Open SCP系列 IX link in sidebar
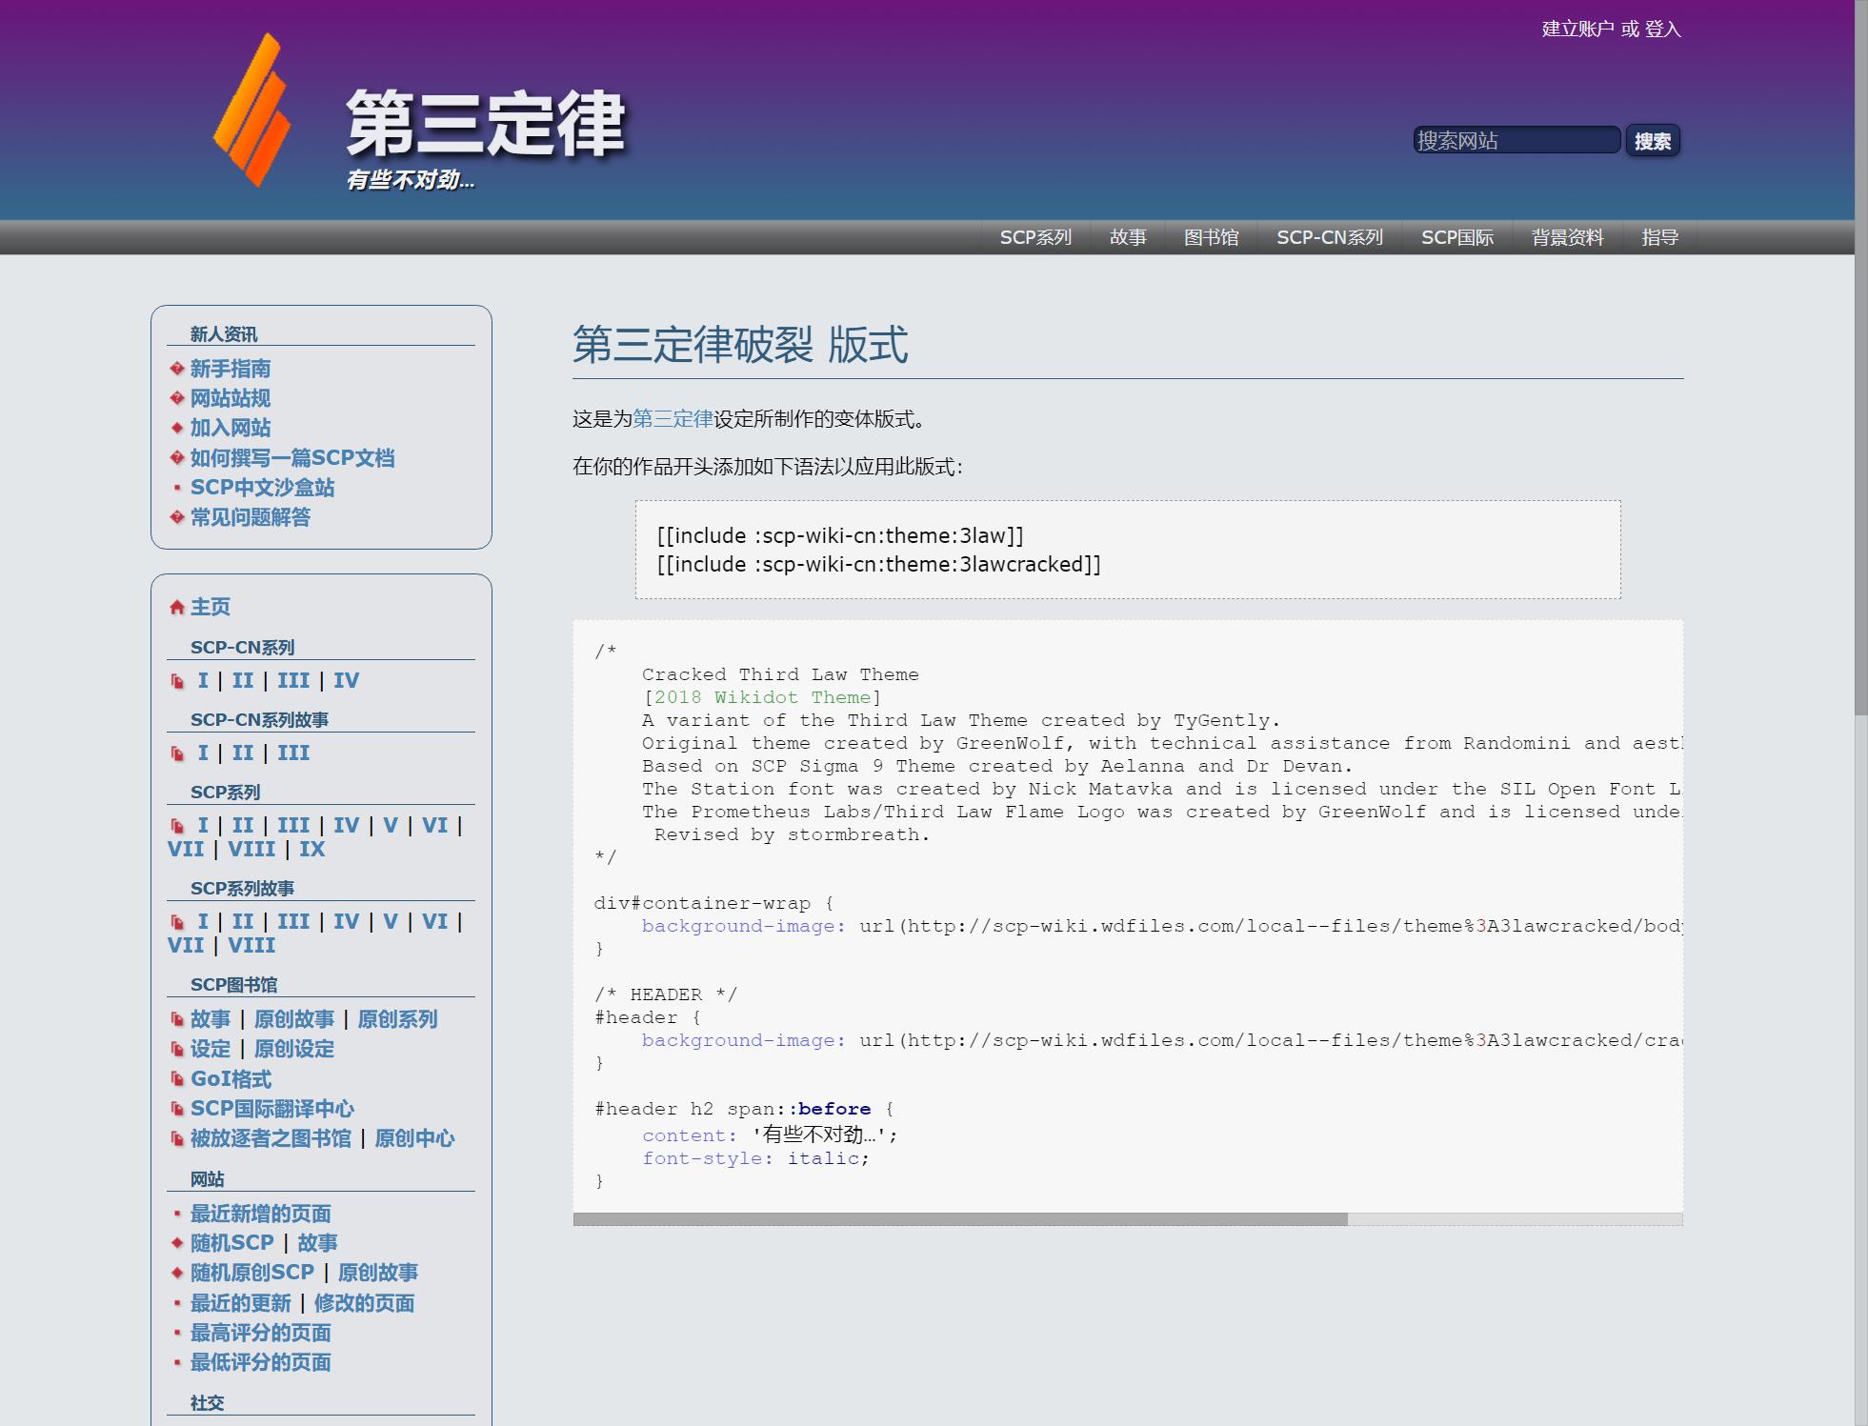This screenshot has height=1426, width=1868. 312,850
